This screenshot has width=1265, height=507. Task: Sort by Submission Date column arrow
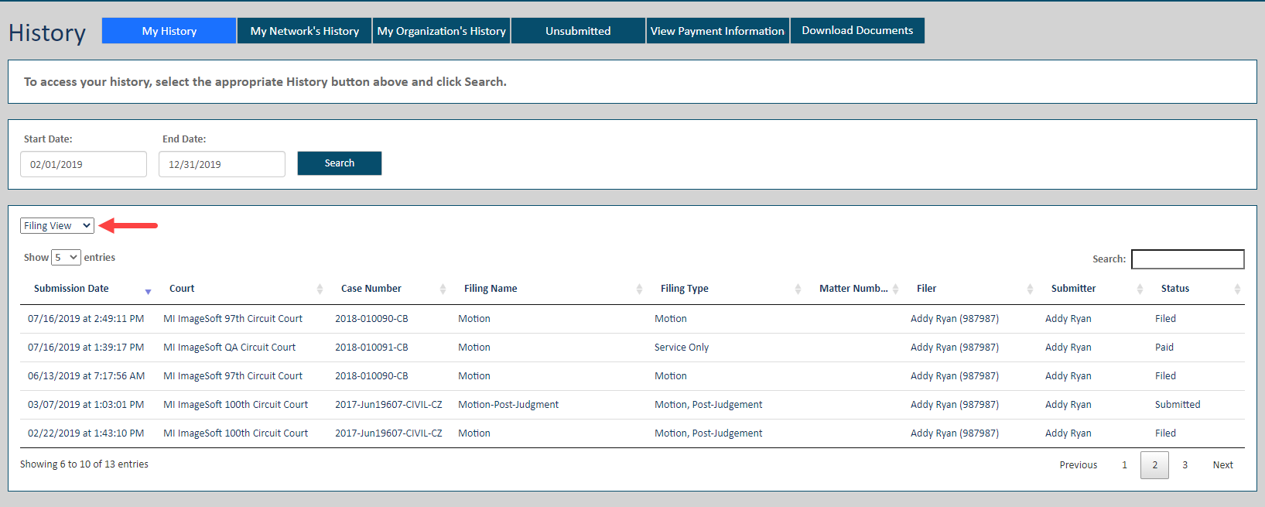[x=148, y=290]
